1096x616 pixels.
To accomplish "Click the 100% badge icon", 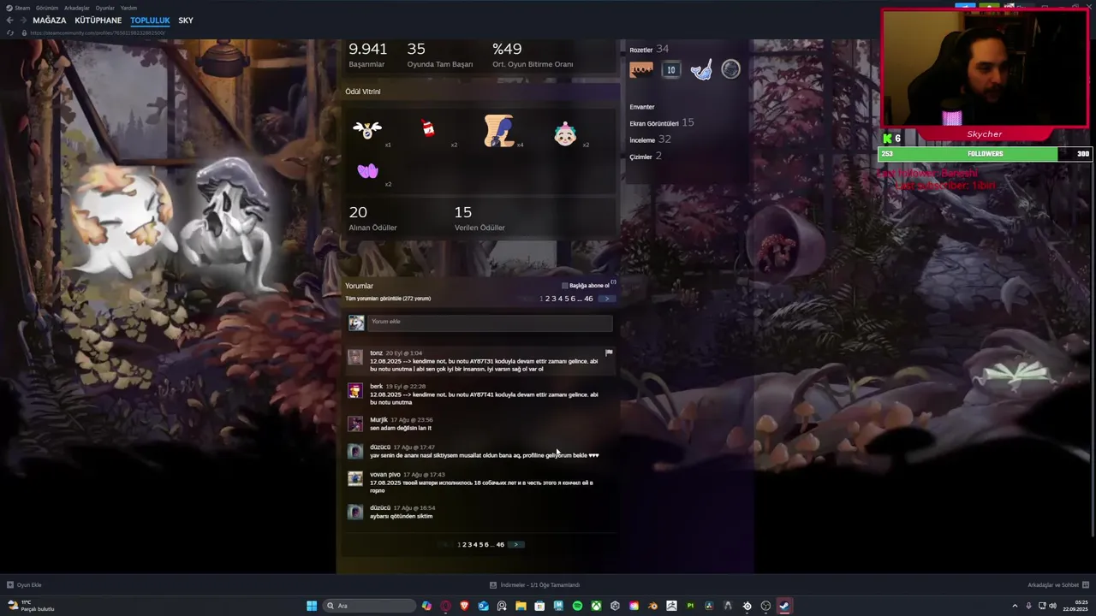I will pyautogui.click(x=641, y=70).
